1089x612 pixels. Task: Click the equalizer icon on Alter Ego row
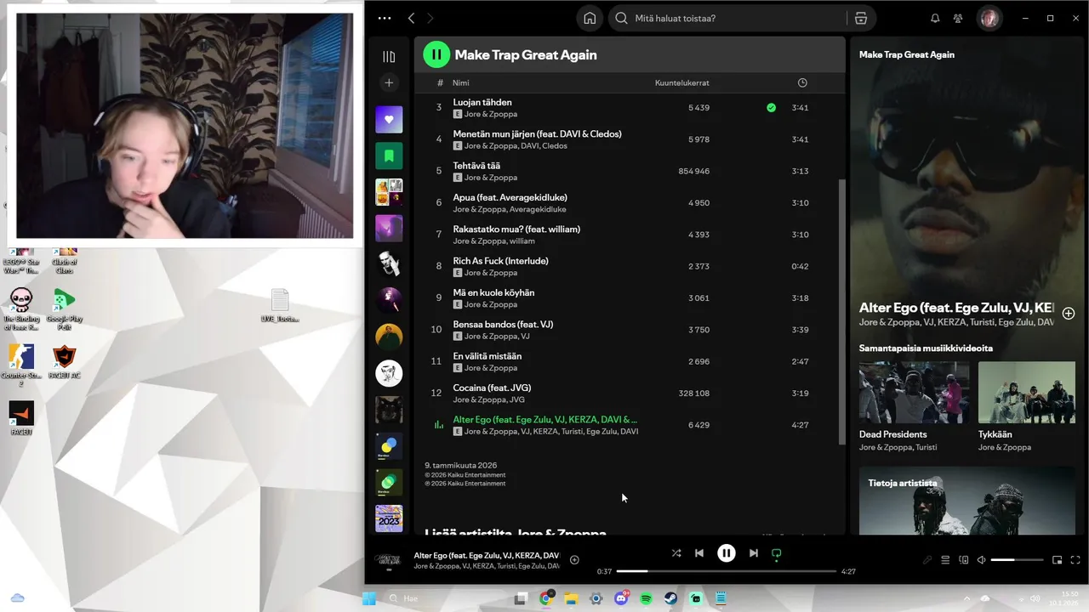(439, 425)
